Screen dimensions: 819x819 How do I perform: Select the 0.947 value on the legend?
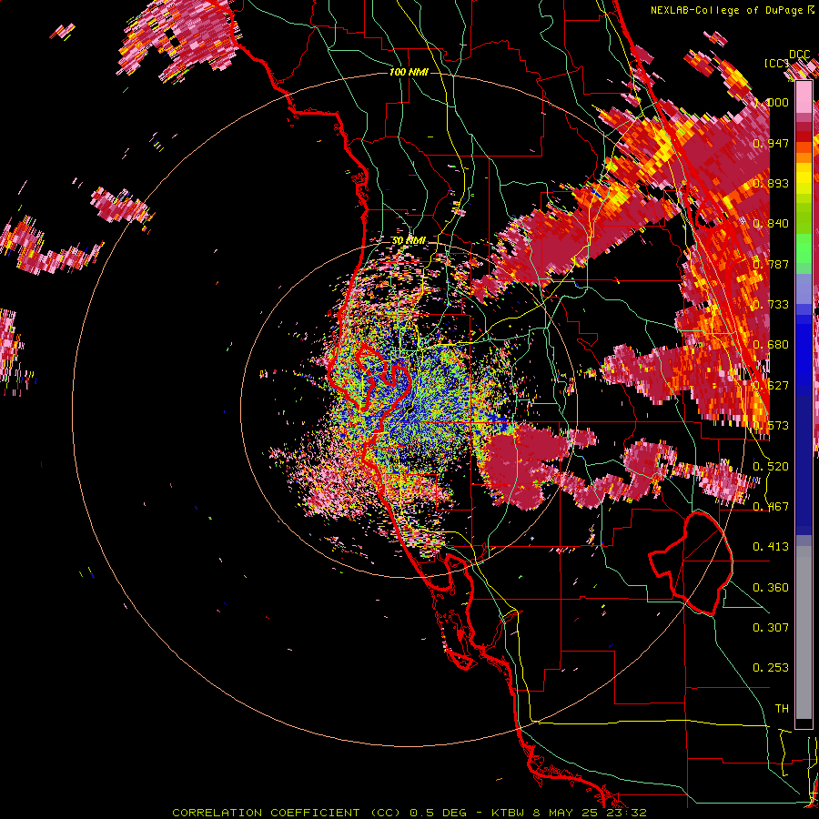(x=771, y=143)
